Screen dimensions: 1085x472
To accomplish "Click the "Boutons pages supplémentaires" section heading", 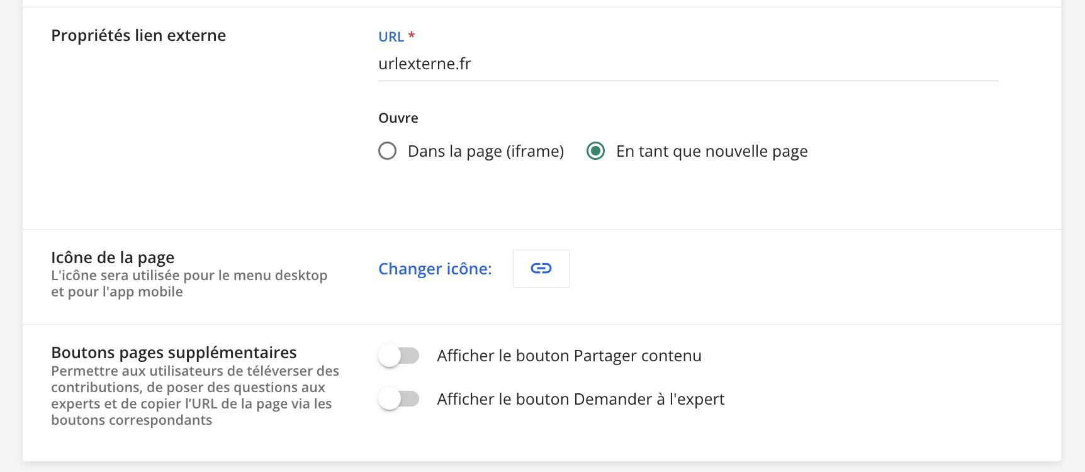I will [x=174, y=352].
